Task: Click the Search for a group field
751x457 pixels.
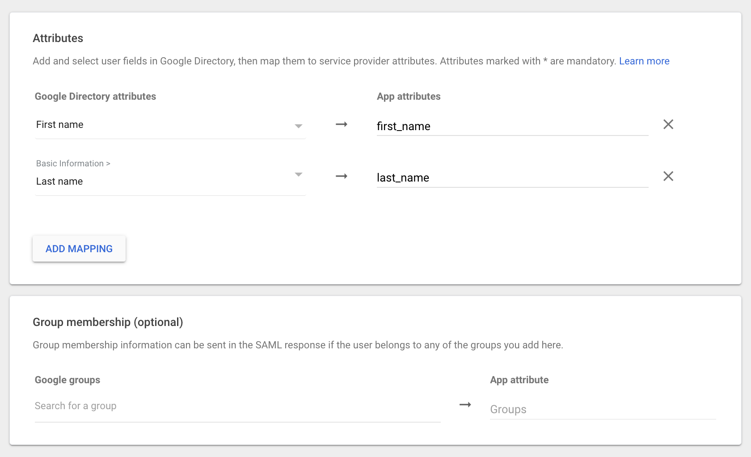Action: (237, 406)
